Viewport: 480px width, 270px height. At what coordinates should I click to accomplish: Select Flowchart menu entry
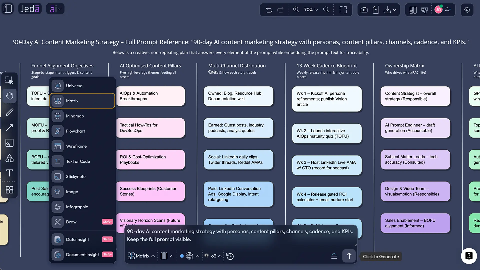click(82, 131)
